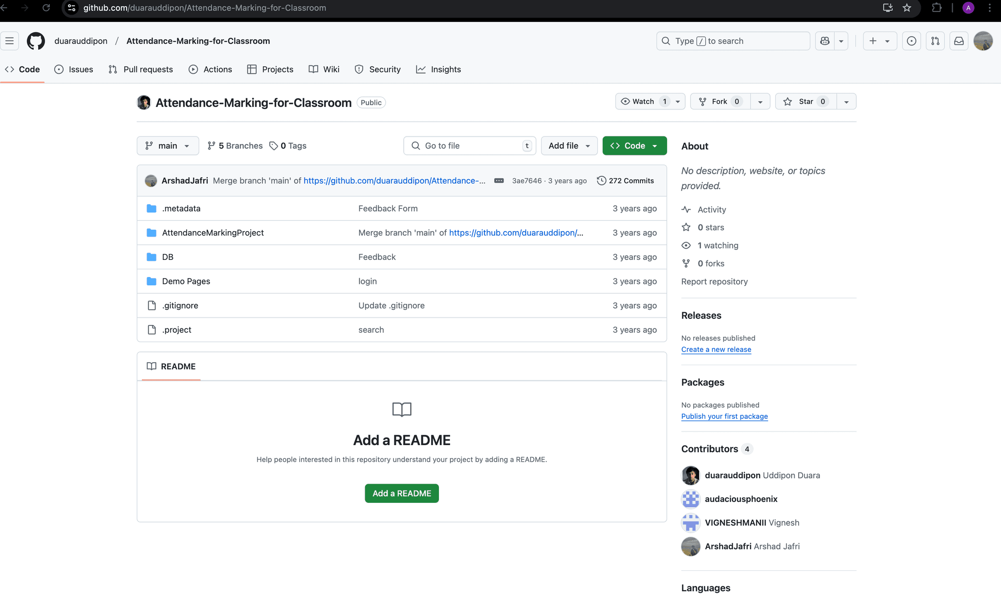Click the duarauddipon owner breadcrumb link
Image resolution: width=1001 pixels, height=602 pixels.
click(x=81, y=41)
